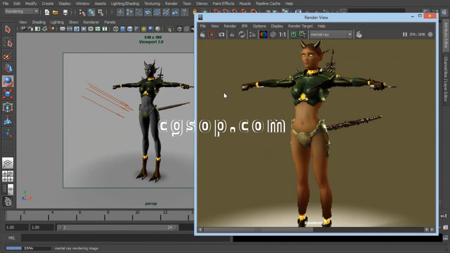Display alpha channel in Render View
Image resolution: width=450 pixels, height=253 pixels.
pos(273,34)
